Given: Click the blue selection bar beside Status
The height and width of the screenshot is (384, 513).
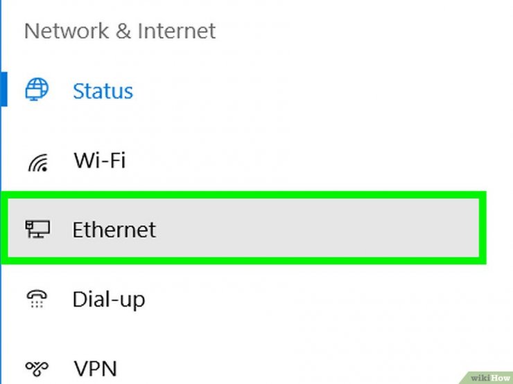Looking at the screenshot, I should pyautogui.click(x=4, y=89).
